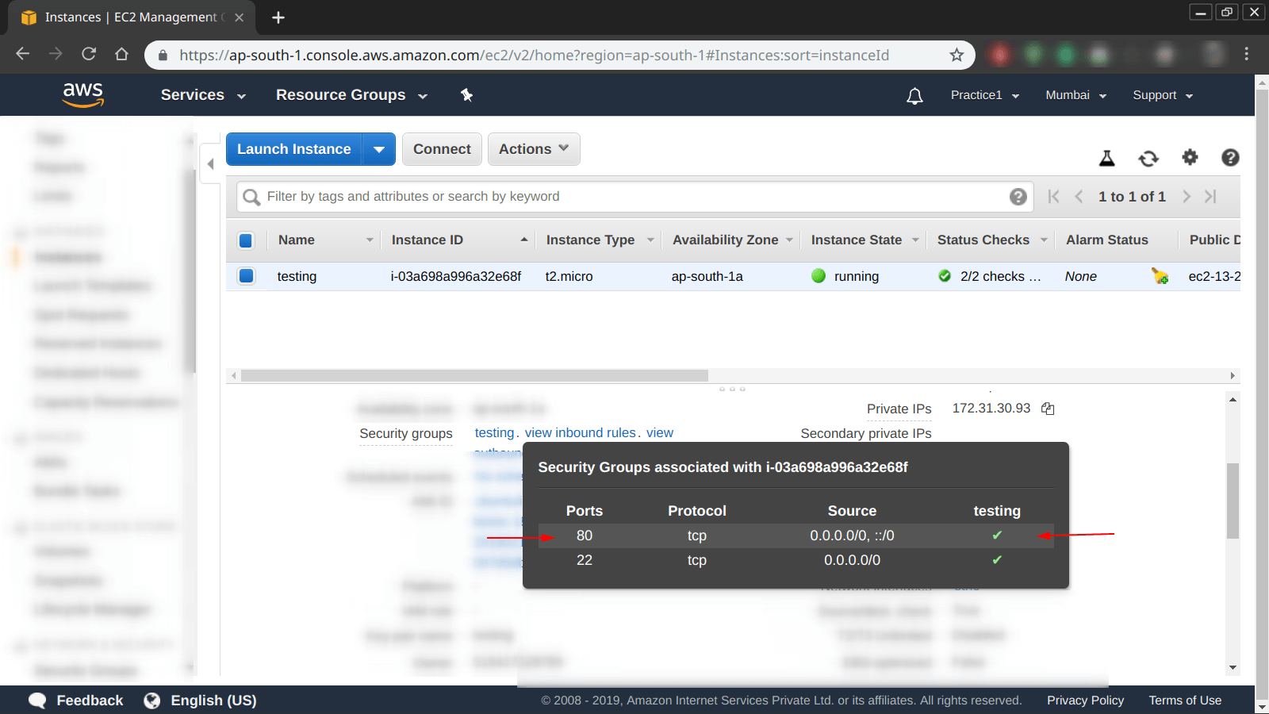The height and width of the screenshot is (714, 1269).
Task: Open the Actions dropdown
Action: click(x=534, y=149)
